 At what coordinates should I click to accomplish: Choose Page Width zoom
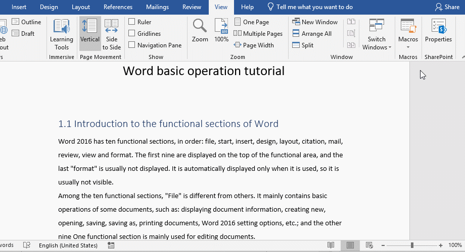pos(254,45)
